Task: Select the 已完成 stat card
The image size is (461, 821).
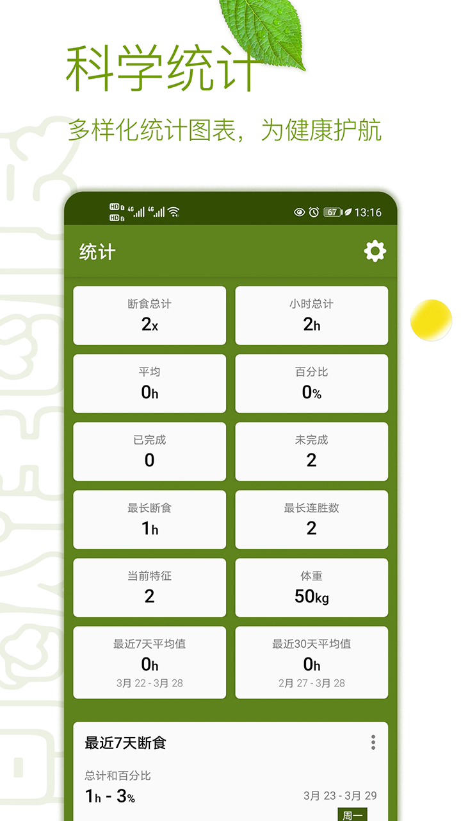Action: point(149,451)
